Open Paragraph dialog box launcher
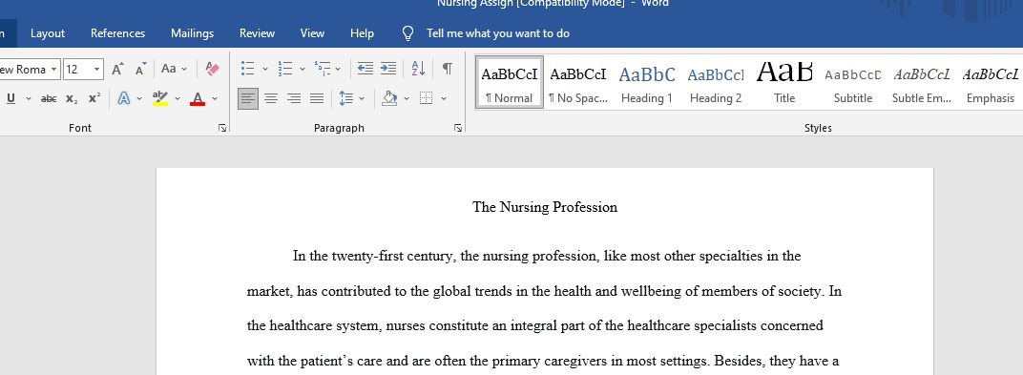1023x375 pixels. (x=458, y=129)
